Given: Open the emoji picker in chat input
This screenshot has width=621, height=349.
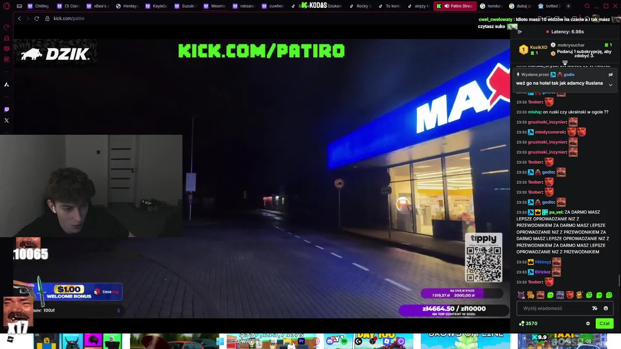Looking at the screenshot, I should [x=605, y=308].
